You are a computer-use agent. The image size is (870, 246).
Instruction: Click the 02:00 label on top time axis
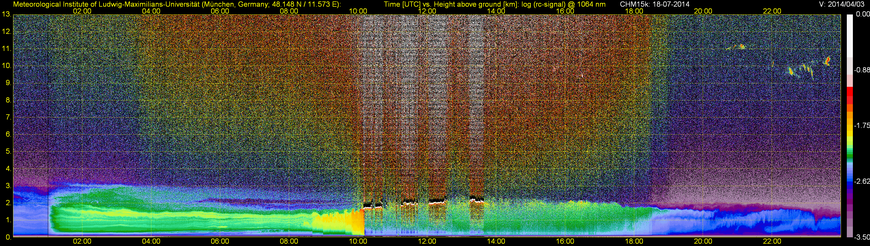coord(82,11)
